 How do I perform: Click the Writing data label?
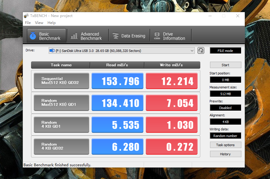[219, 129]
